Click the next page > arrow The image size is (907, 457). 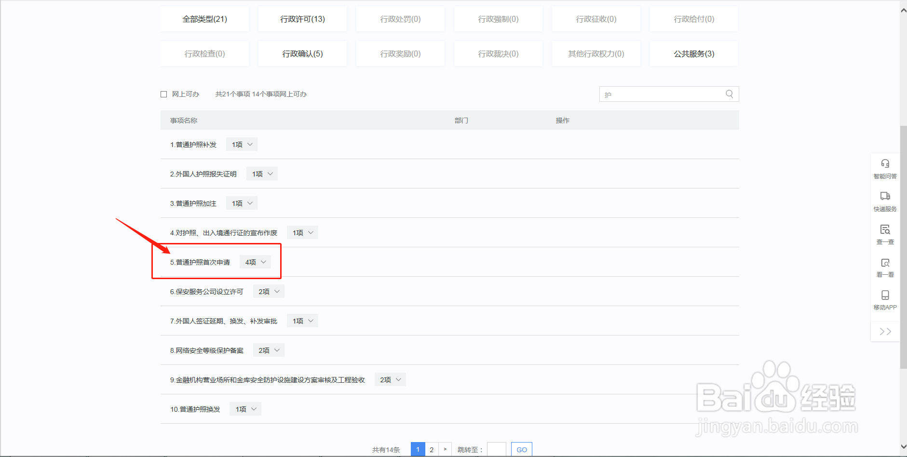[445, 449]
